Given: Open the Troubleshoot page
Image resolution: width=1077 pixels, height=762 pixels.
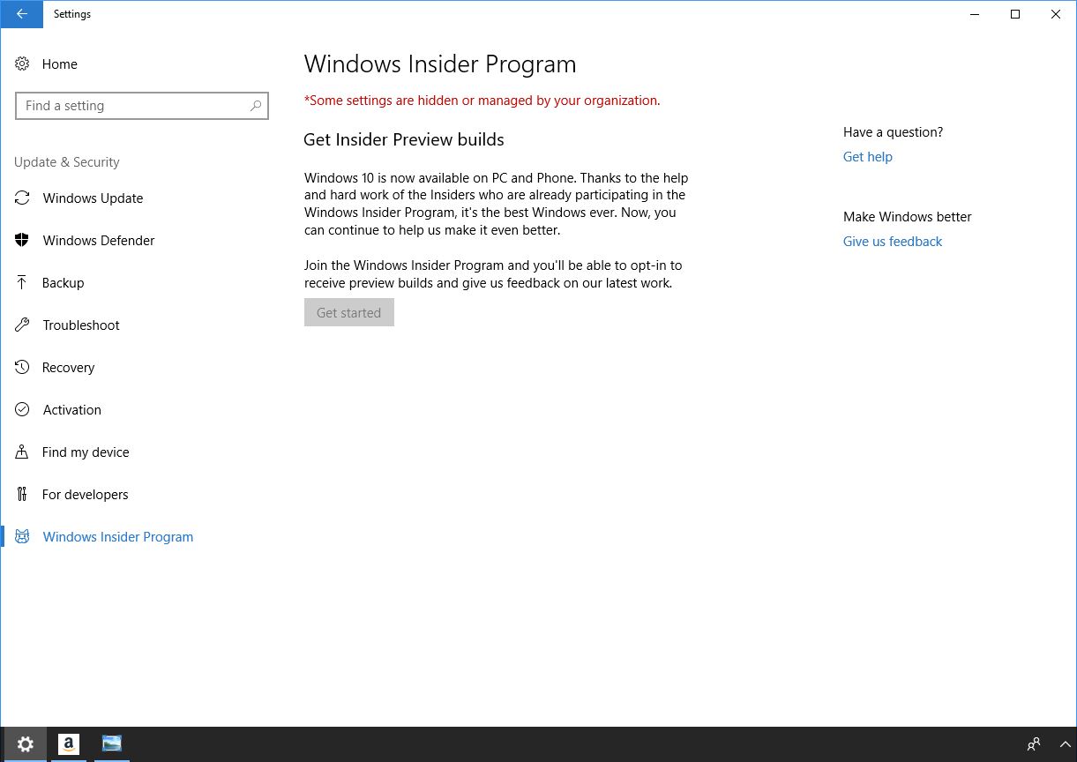Looking at the screenshot, I should point(81,325).
